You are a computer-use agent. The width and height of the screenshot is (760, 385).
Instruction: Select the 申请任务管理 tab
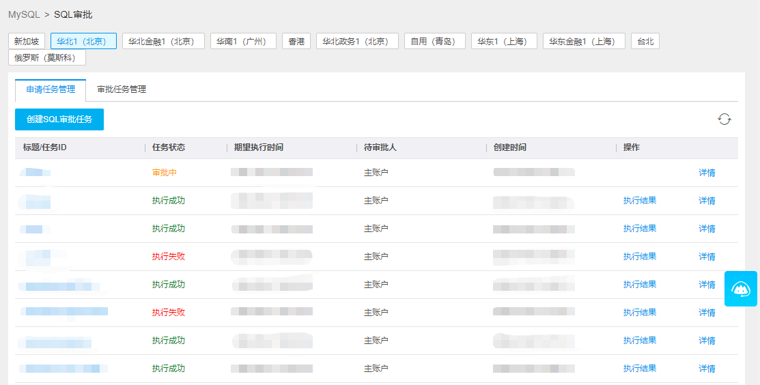click(51, 89)
